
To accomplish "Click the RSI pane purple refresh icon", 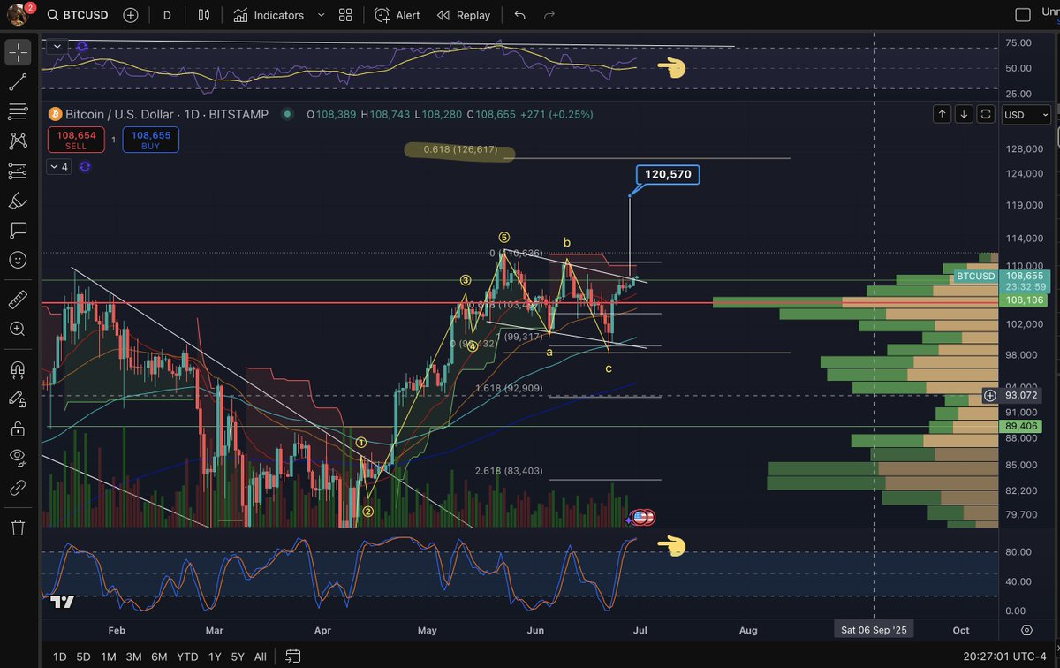I will (x=81, y=46).
